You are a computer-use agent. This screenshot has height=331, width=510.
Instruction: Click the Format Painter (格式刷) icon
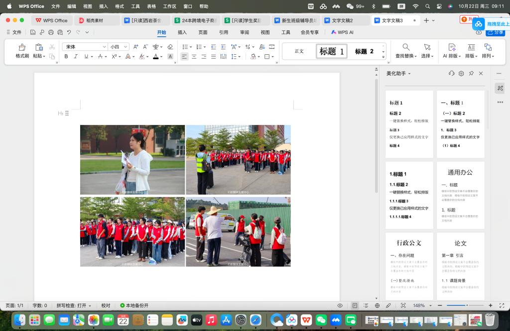22,47
